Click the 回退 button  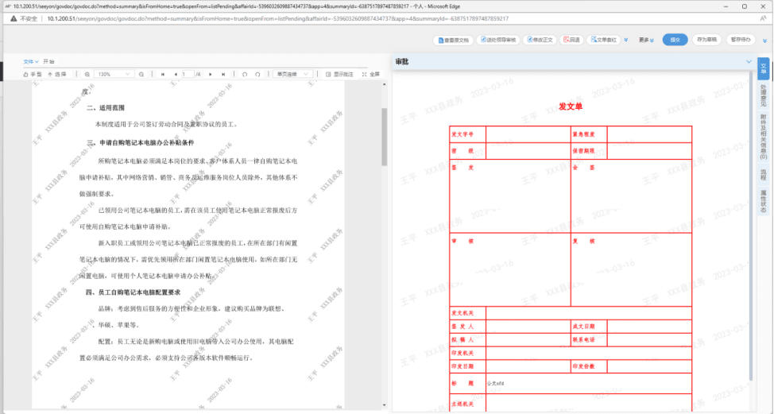[x=571, y=40]
